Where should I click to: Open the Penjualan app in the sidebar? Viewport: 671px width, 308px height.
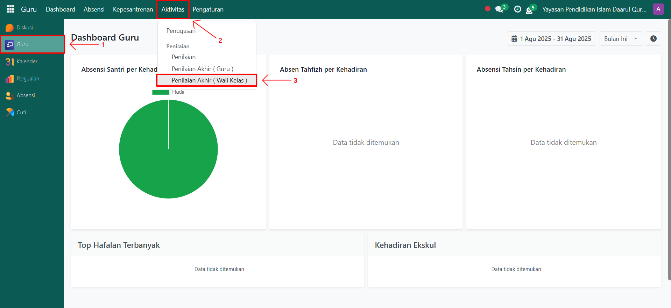tap(28, 79)
